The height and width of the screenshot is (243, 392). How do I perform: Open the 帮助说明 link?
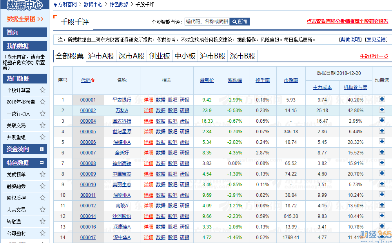pos(350,40)
